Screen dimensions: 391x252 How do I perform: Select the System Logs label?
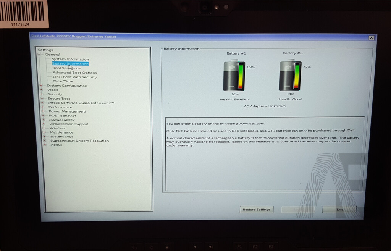61,137
